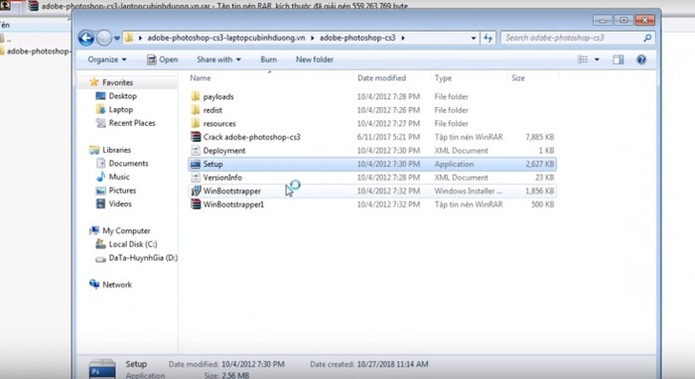Screen dimensions: 695x379
Task: Open the Share with menu
Action: [218, 60]
